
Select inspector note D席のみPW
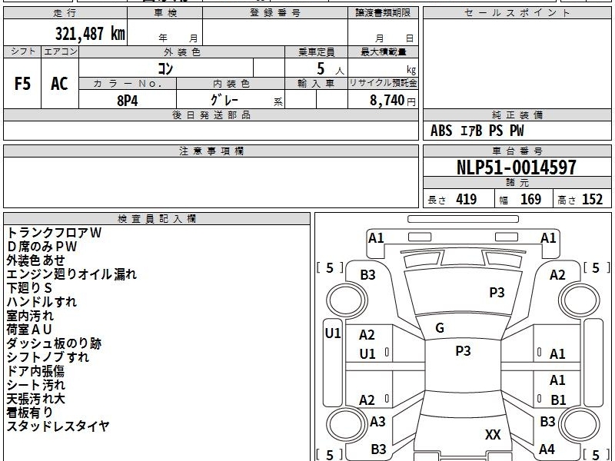tap(42, 247)
